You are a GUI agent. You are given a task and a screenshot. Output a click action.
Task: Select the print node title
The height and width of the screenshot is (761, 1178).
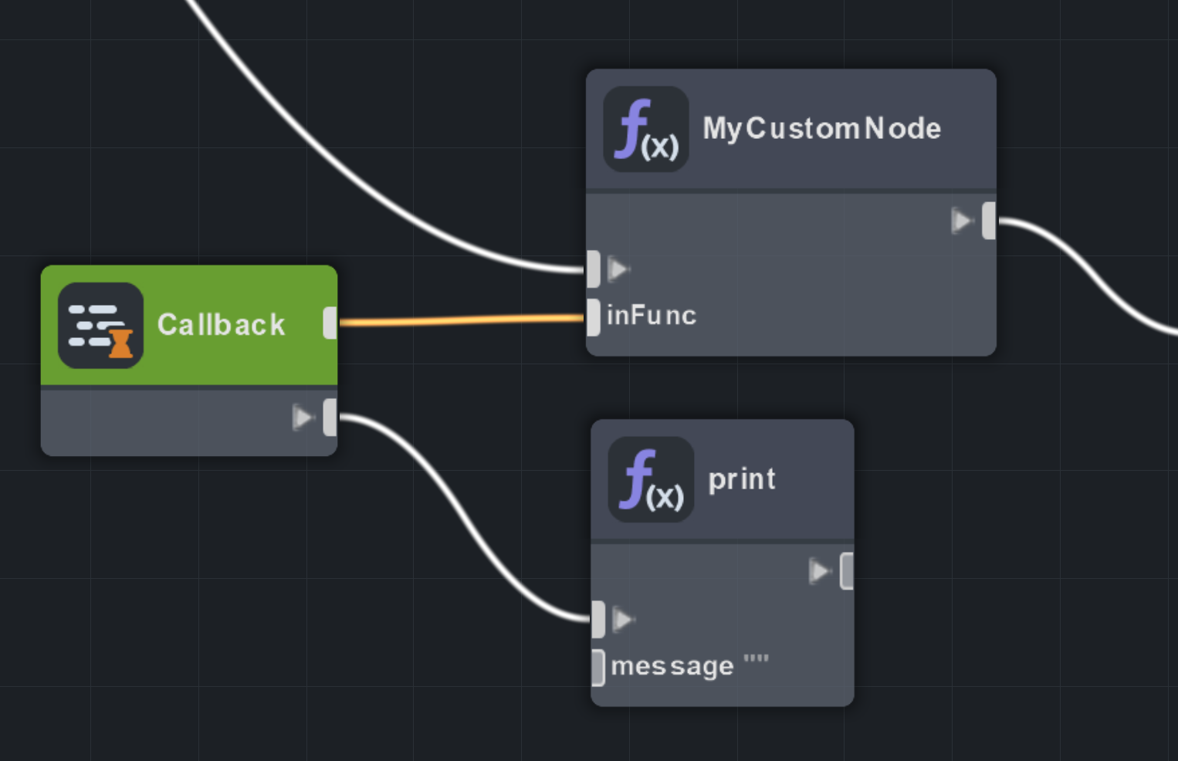pyautogui.click(x=741, y=479)
